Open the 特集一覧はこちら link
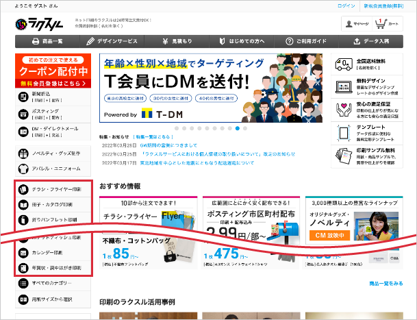This screenshot has height=320, width=417. 153,137
